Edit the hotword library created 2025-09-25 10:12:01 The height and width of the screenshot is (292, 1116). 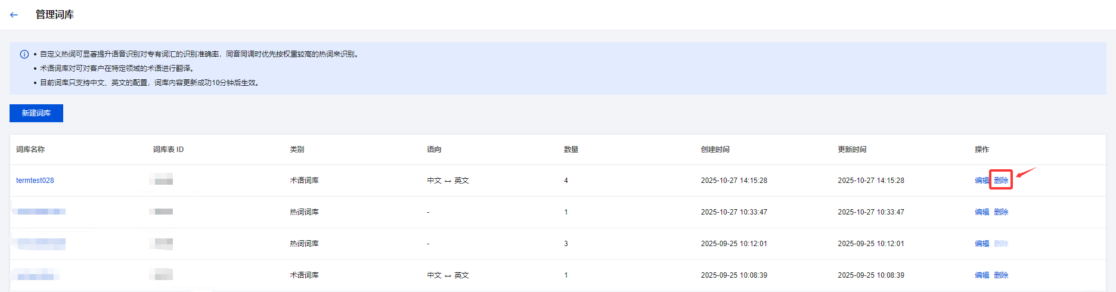pyautogui.click(x=981, y=244)
